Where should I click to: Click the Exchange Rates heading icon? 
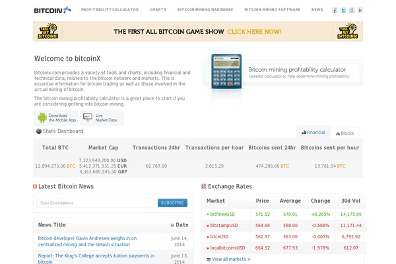(204, 186)
